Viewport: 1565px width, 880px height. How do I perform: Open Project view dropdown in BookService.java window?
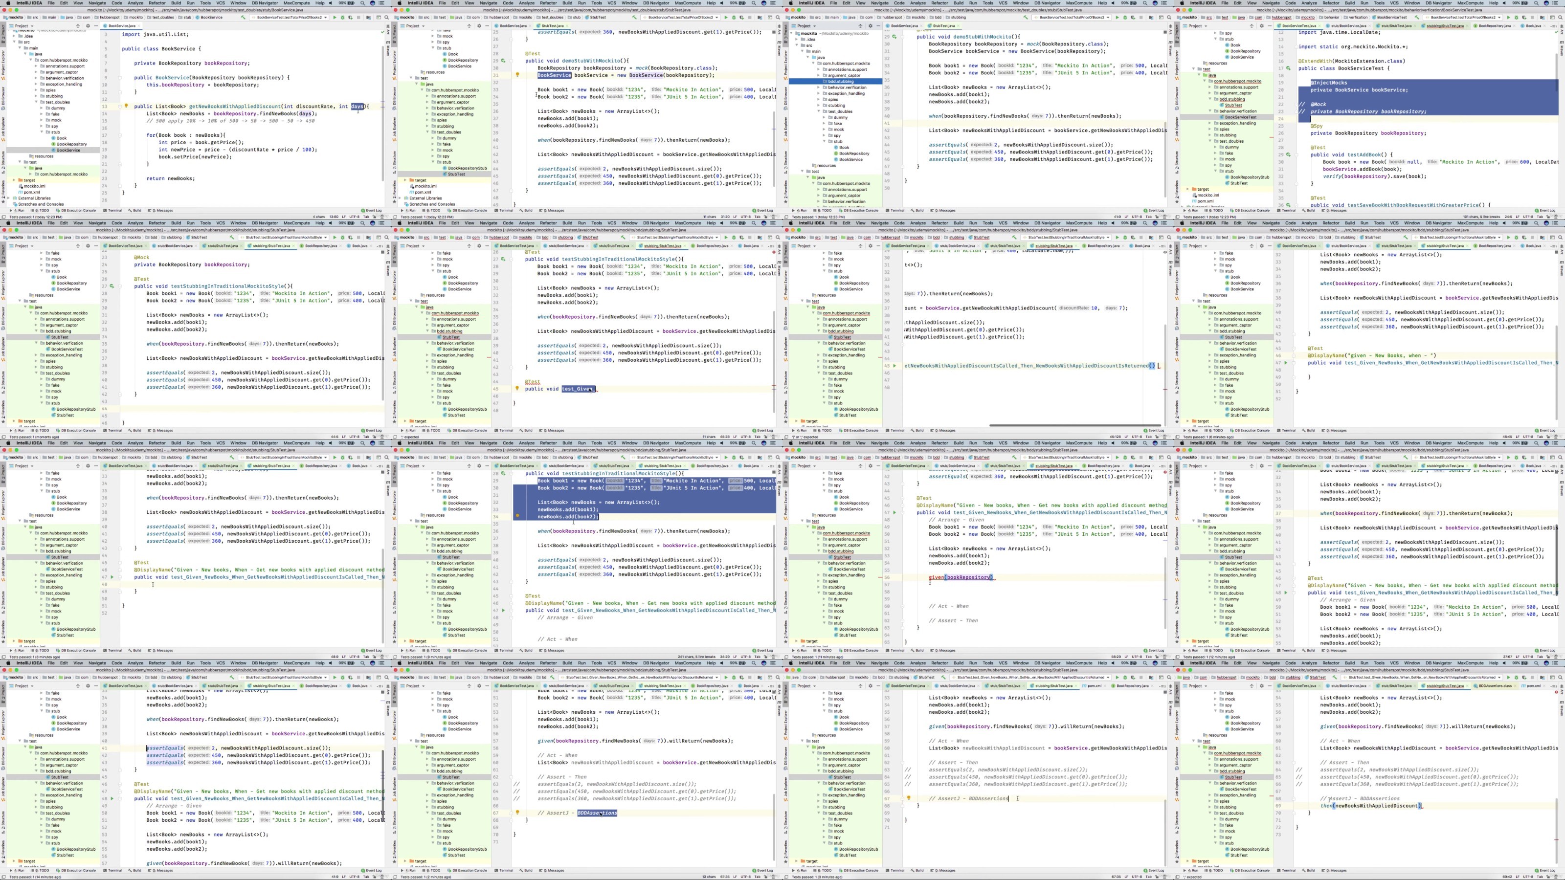tap(21, 26)
